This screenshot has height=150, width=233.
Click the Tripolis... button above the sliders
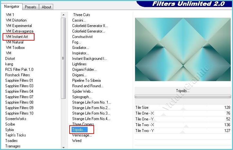[183, 91]
